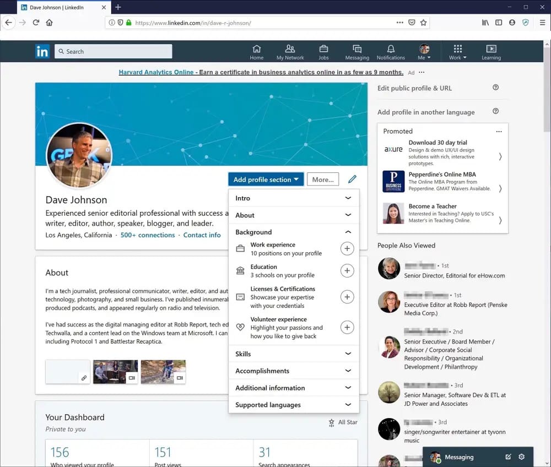Click help icon beside Edit public profile
The height and width of the screenshot is (467, 551).
pyautogui.click(x=495, y=88)
